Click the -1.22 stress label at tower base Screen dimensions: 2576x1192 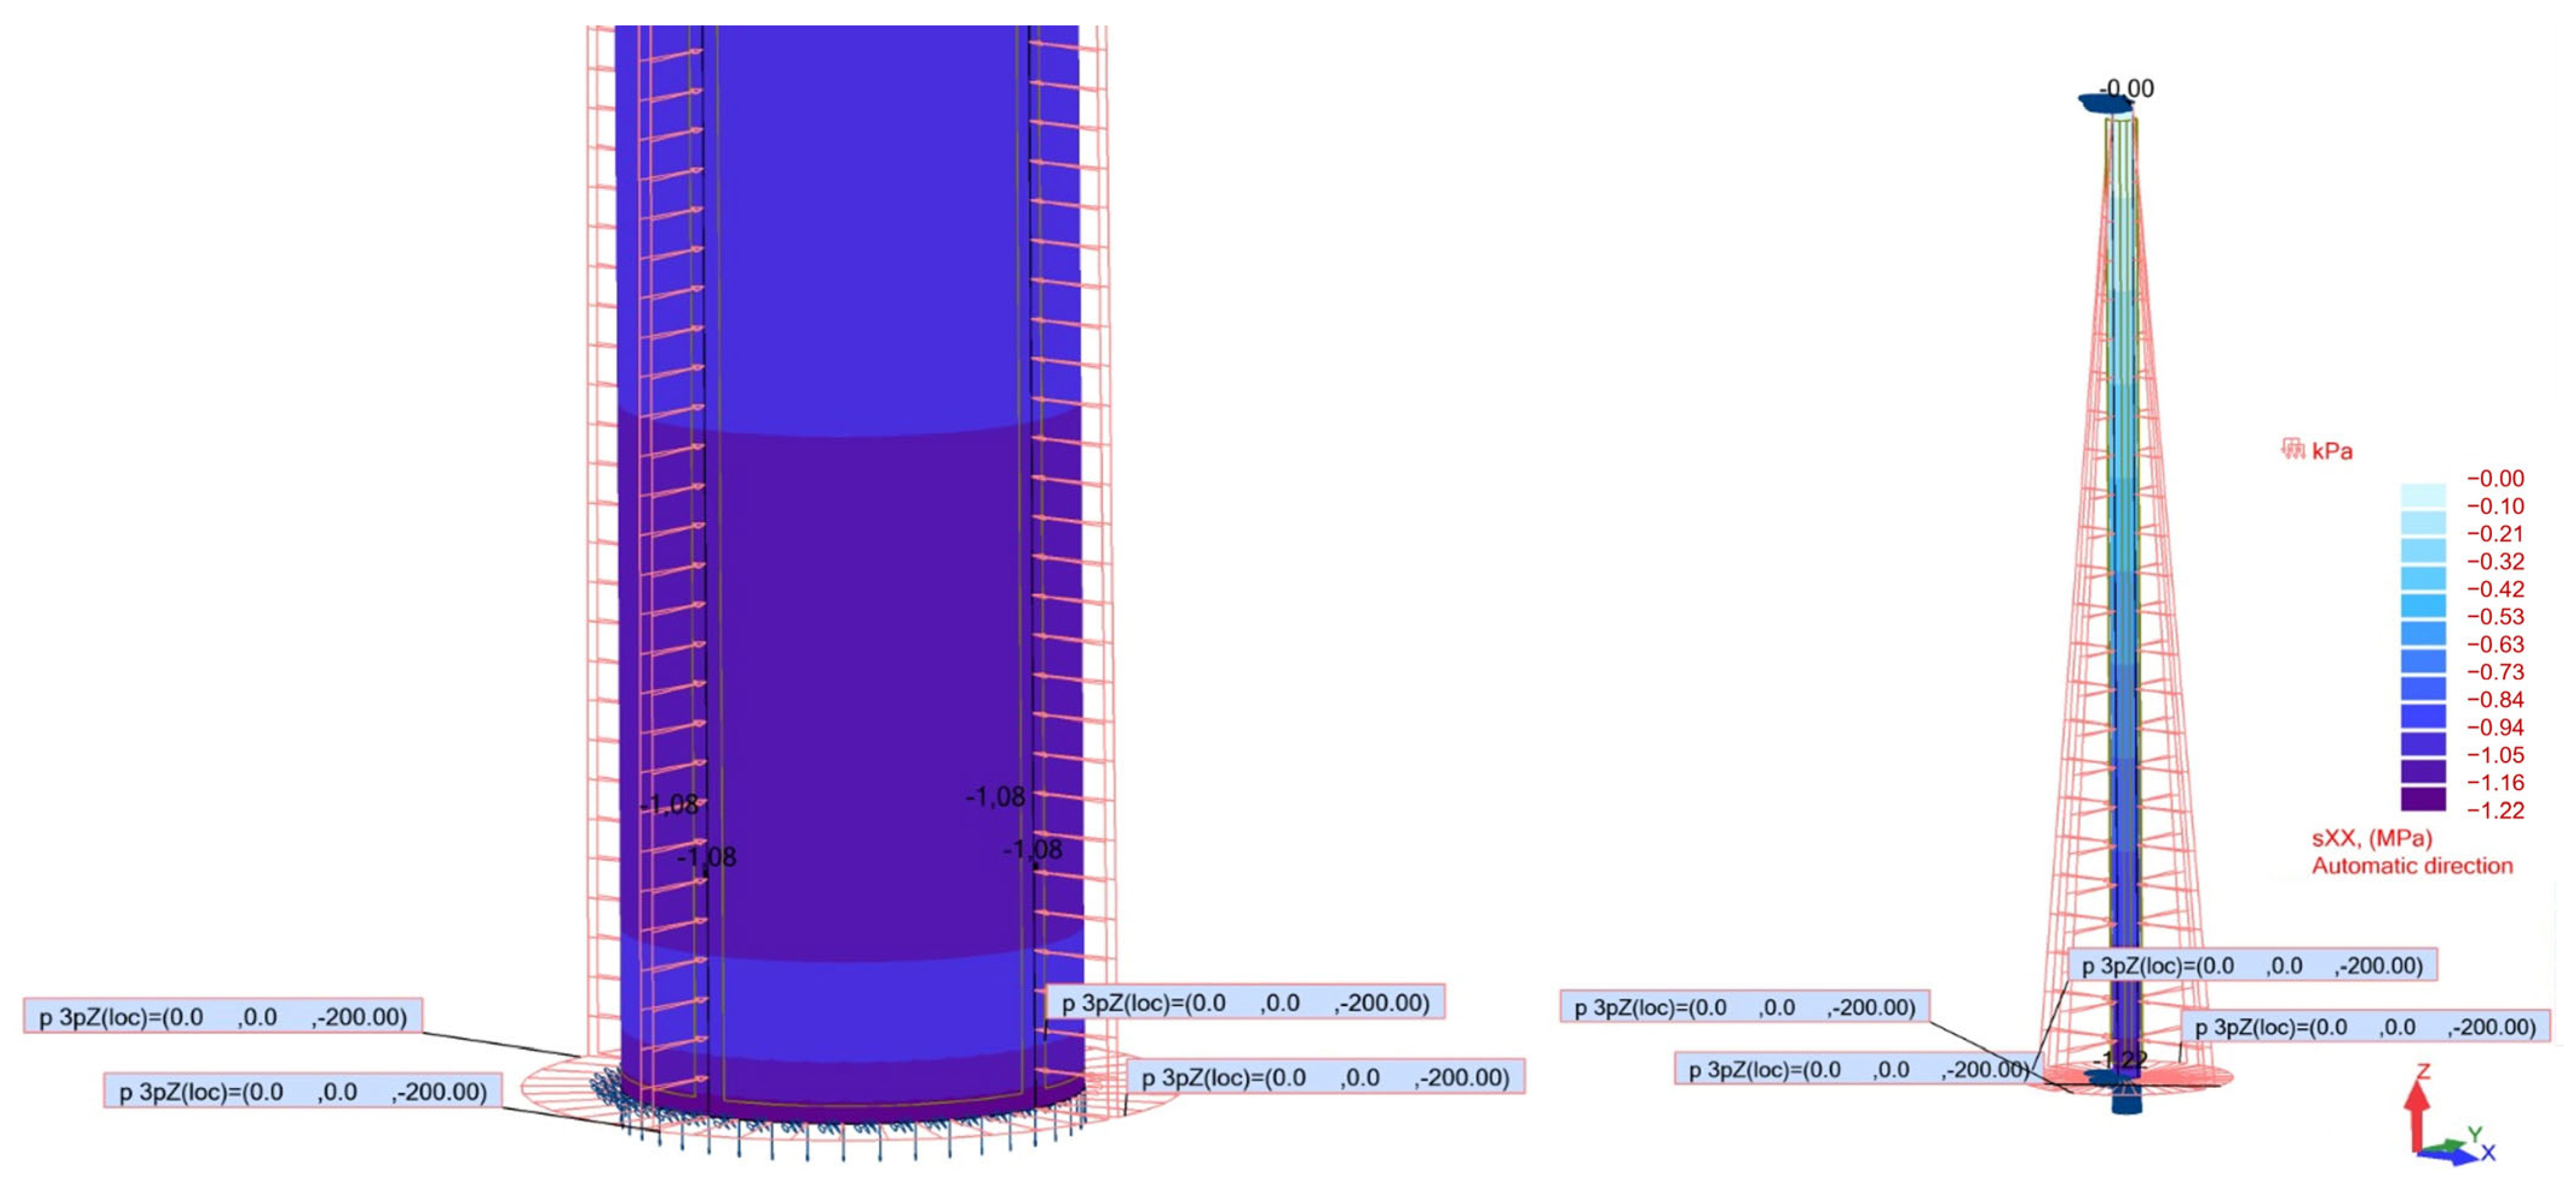pos(2120,1060)
